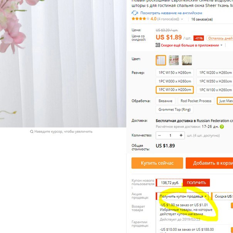Expand the app discounts dropdown arrow
The width and height of the screenshot is (233, 233).
point(221,45)
